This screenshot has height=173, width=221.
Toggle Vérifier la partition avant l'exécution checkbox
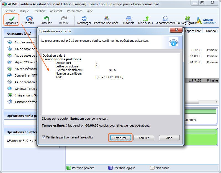pyautogui.click(x=43, y=137)
